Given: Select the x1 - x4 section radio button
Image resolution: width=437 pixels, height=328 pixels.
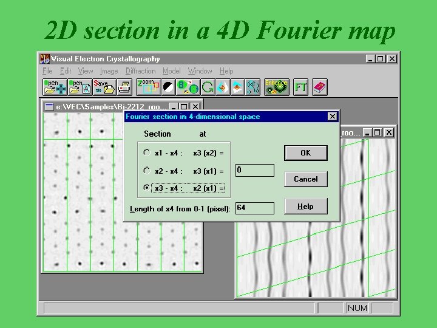Looking at the screenshot, I should pyautogui.click(x=147, y=152).
